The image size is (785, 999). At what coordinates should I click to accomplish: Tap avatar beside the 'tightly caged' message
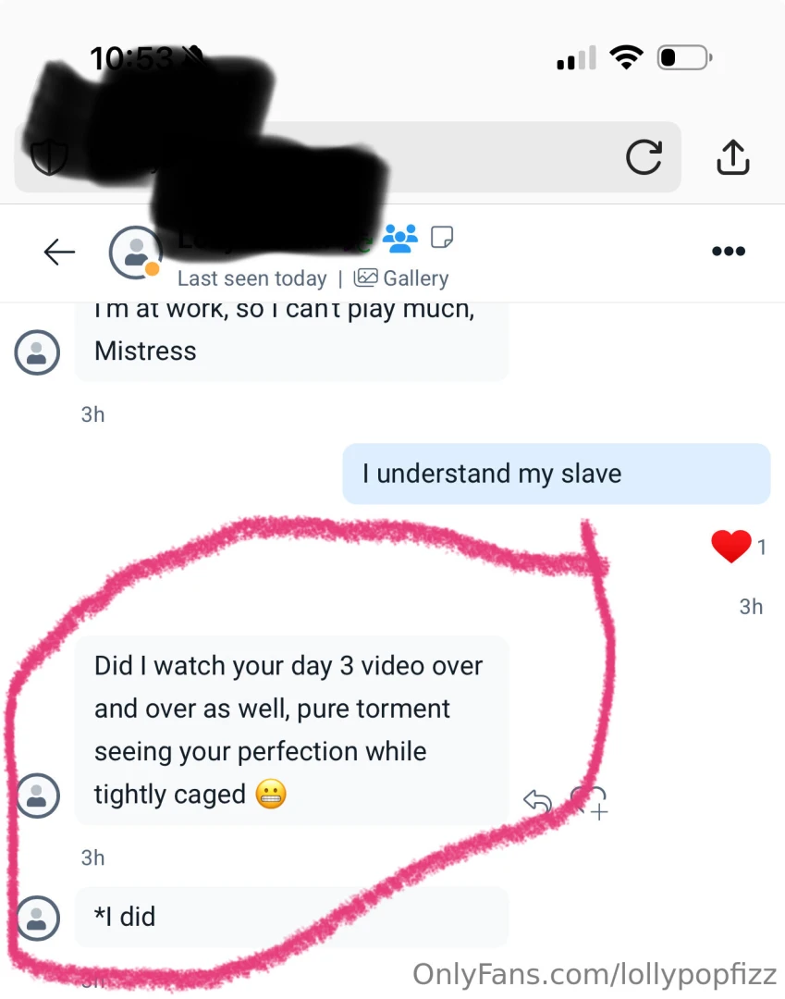(37, 795)
